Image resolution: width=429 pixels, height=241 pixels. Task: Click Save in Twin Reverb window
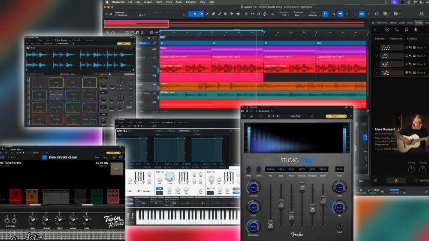(x=97, y=157)
